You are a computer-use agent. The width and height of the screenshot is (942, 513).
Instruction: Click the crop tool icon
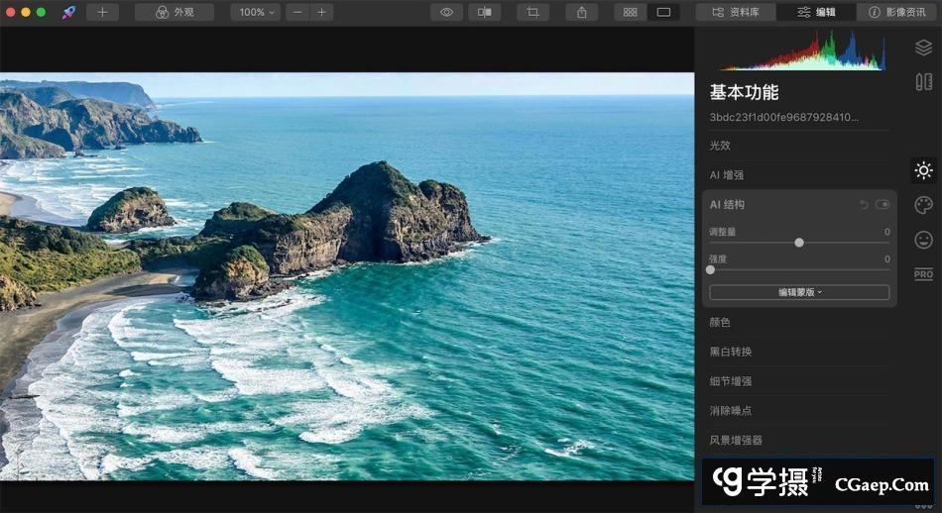point(532,12)
